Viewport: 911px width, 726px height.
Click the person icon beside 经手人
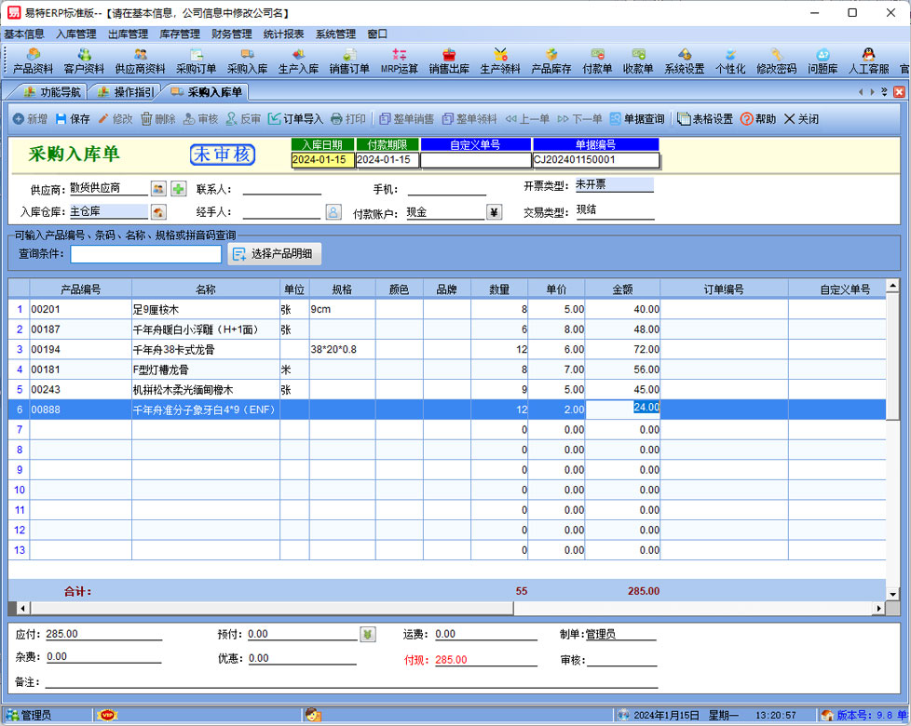pyautogui.click(x=333, y=212)
